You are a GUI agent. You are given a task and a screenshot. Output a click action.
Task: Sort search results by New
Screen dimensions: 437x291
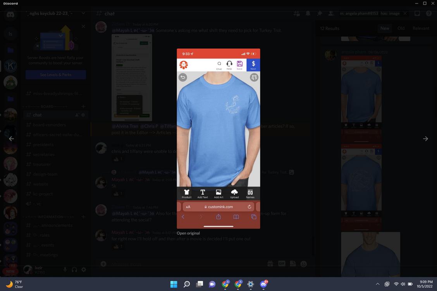coord(385,28)
